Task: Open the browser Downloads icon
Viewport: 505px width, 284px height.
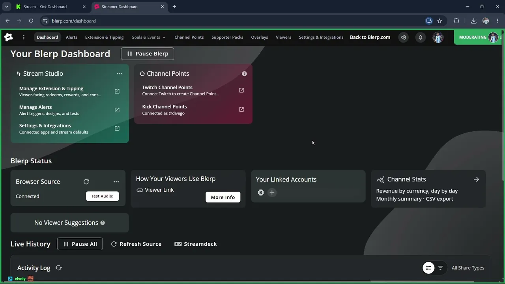Action: pos(474,21)
